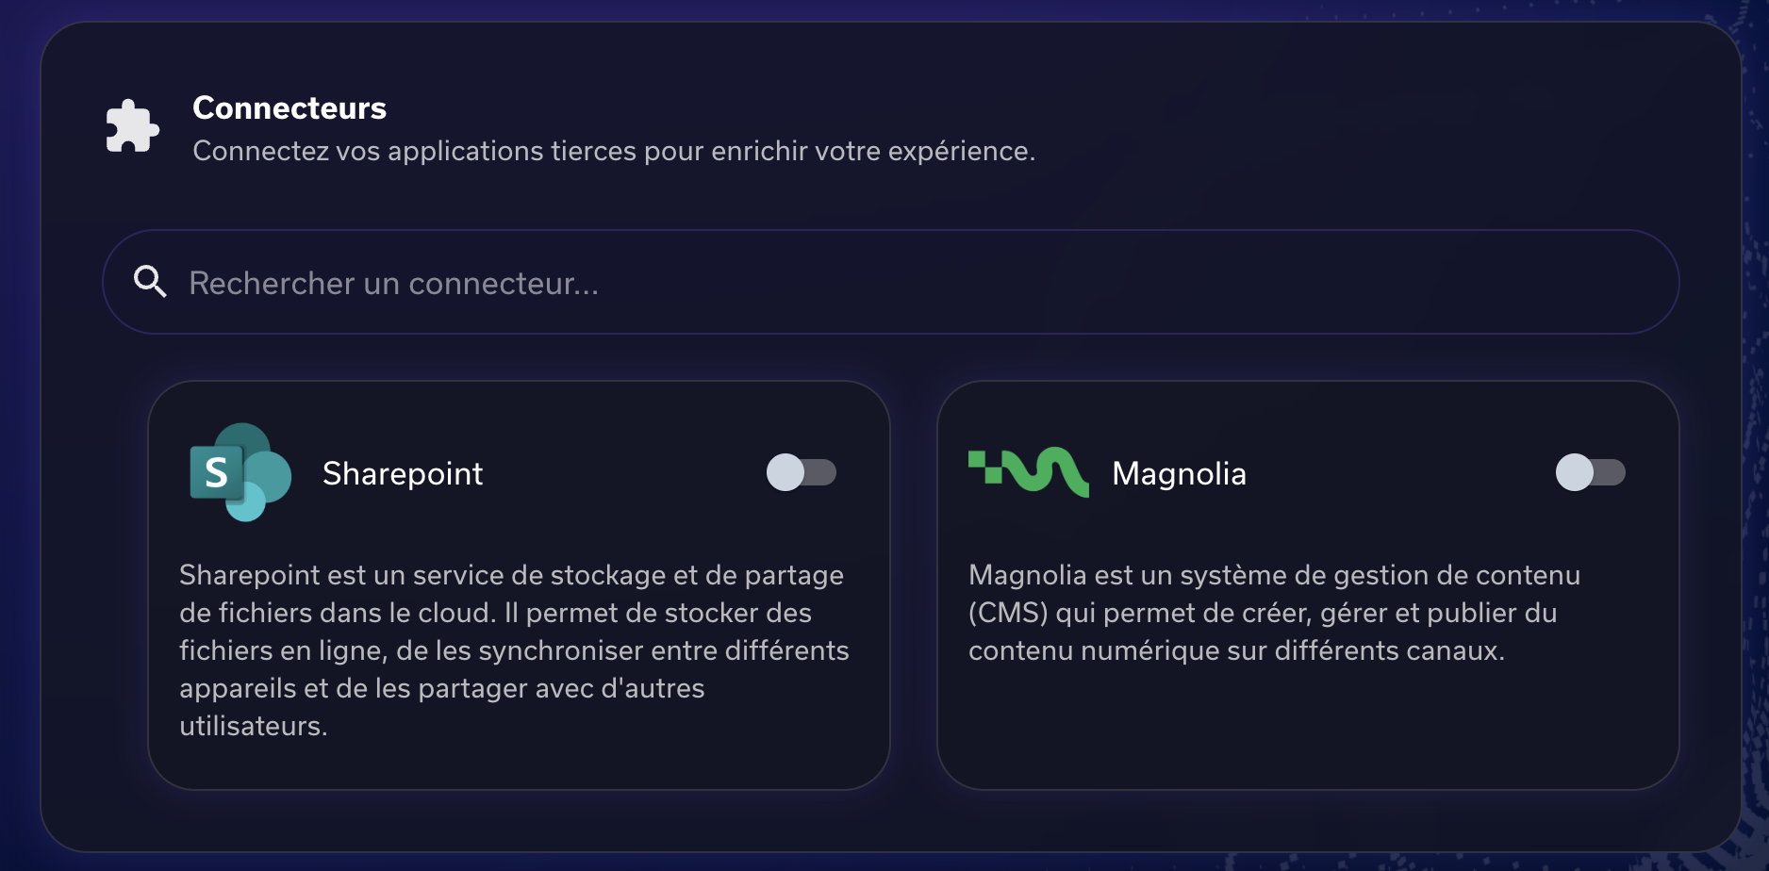1769x871 pixels.
Task: Click the word 'cloud' in Sharepoint description
Action: point(456,614)
